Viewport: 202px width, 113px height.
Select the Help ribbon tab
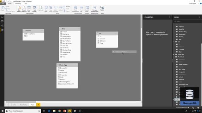point(26,4)
